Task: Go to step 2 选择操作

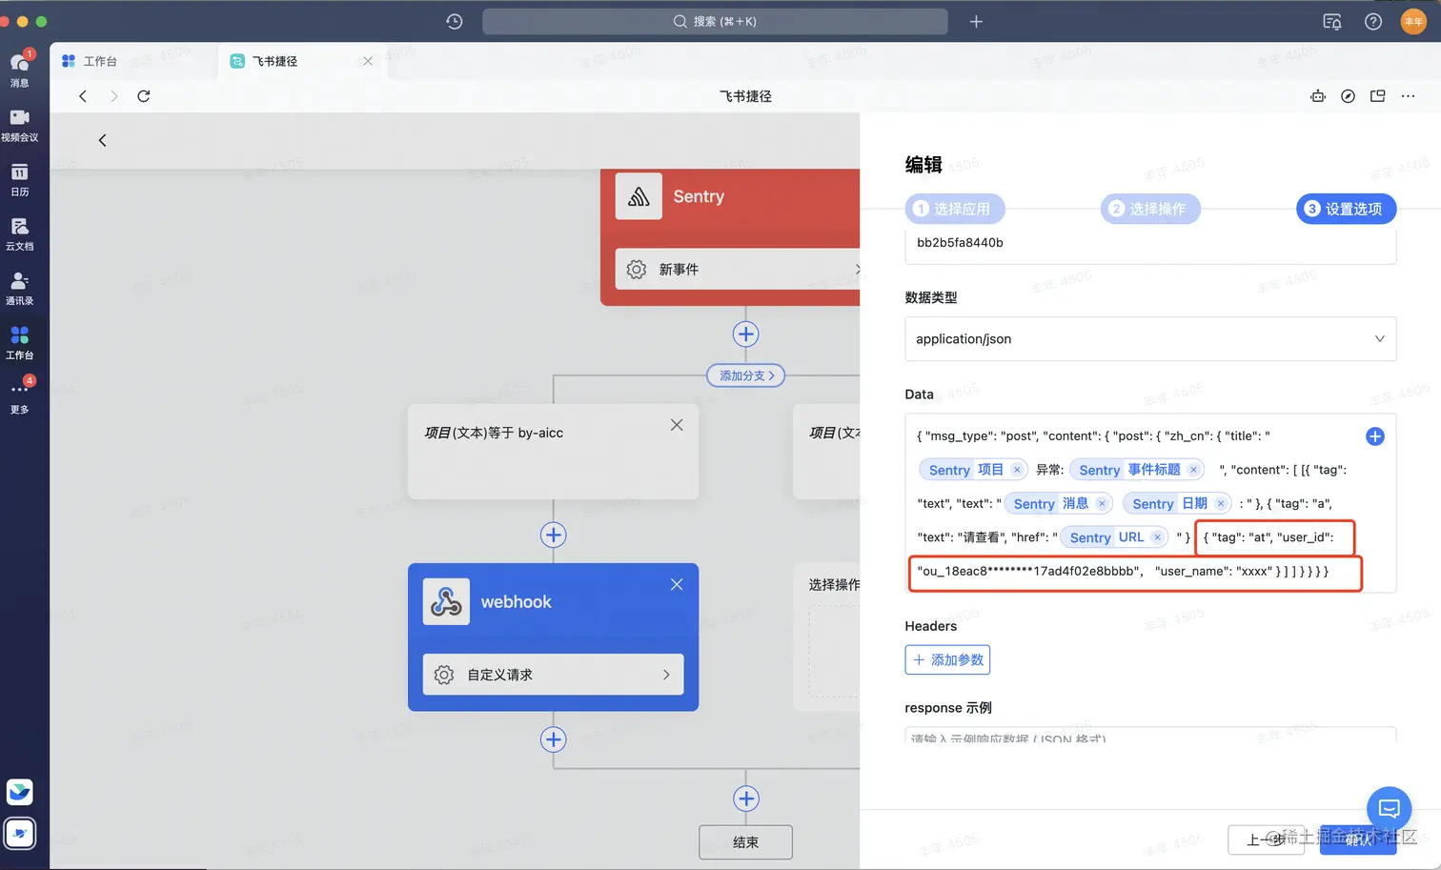Action: (1150, 209)
